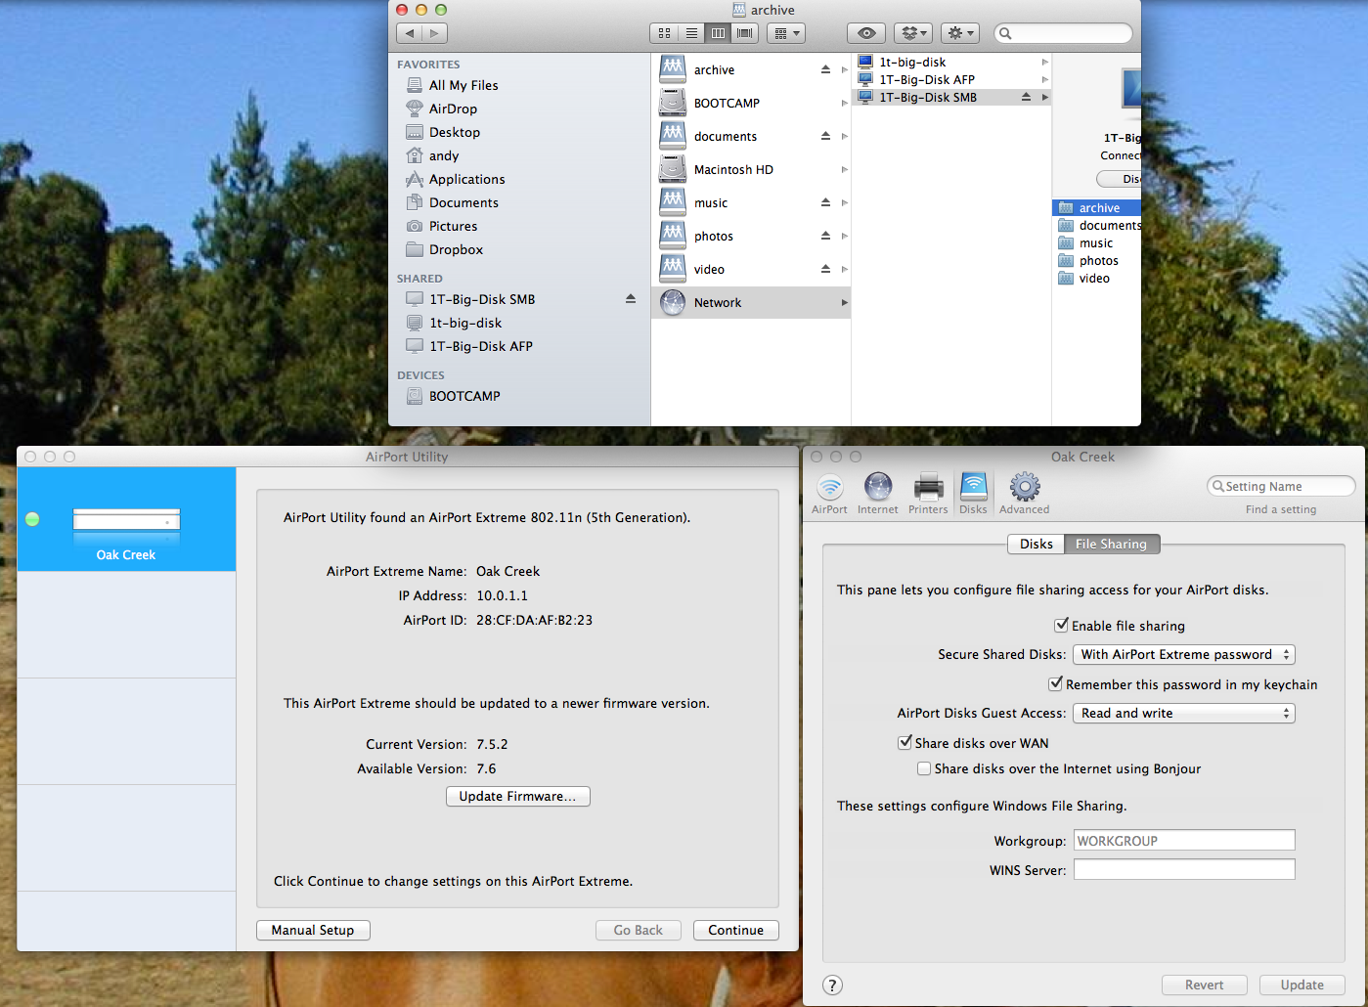Image resolution: width=1368 pixels, height=1007 pixels.
Task: Open Dropbox folder in sidebar
Action: point(456,249)
